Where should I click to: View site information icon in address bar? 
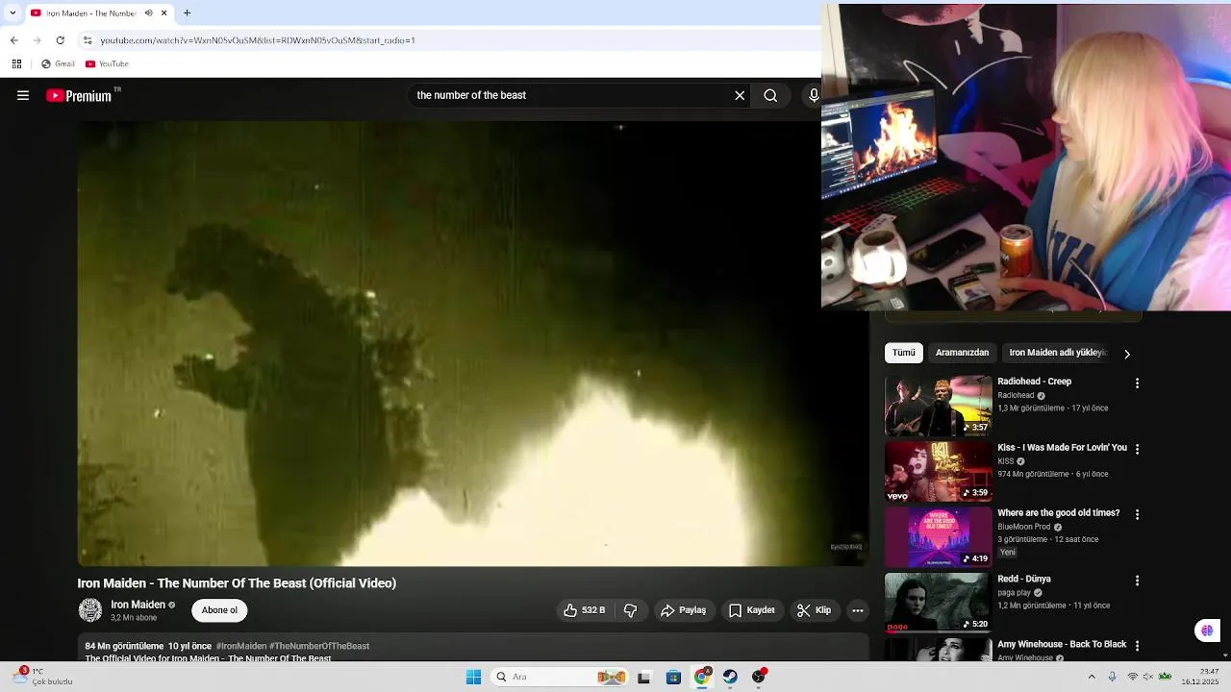tap(88, 40)
